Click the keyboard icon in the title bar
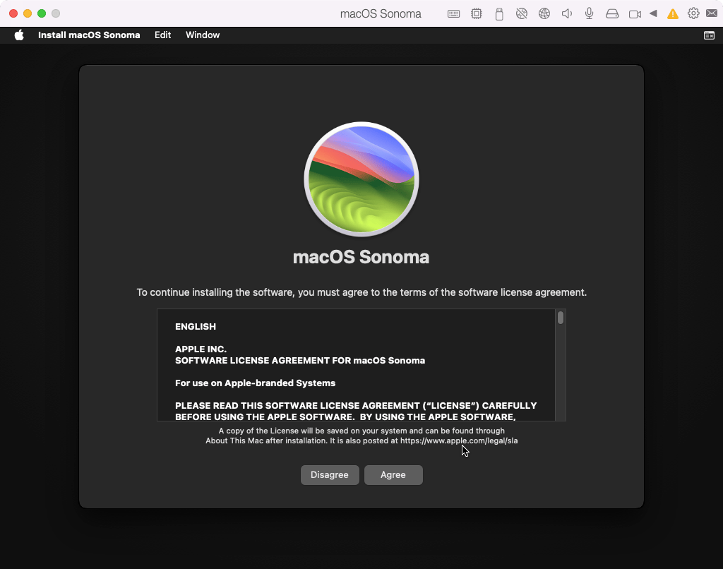This screenshot has height=569, width=723. [454, 13]
